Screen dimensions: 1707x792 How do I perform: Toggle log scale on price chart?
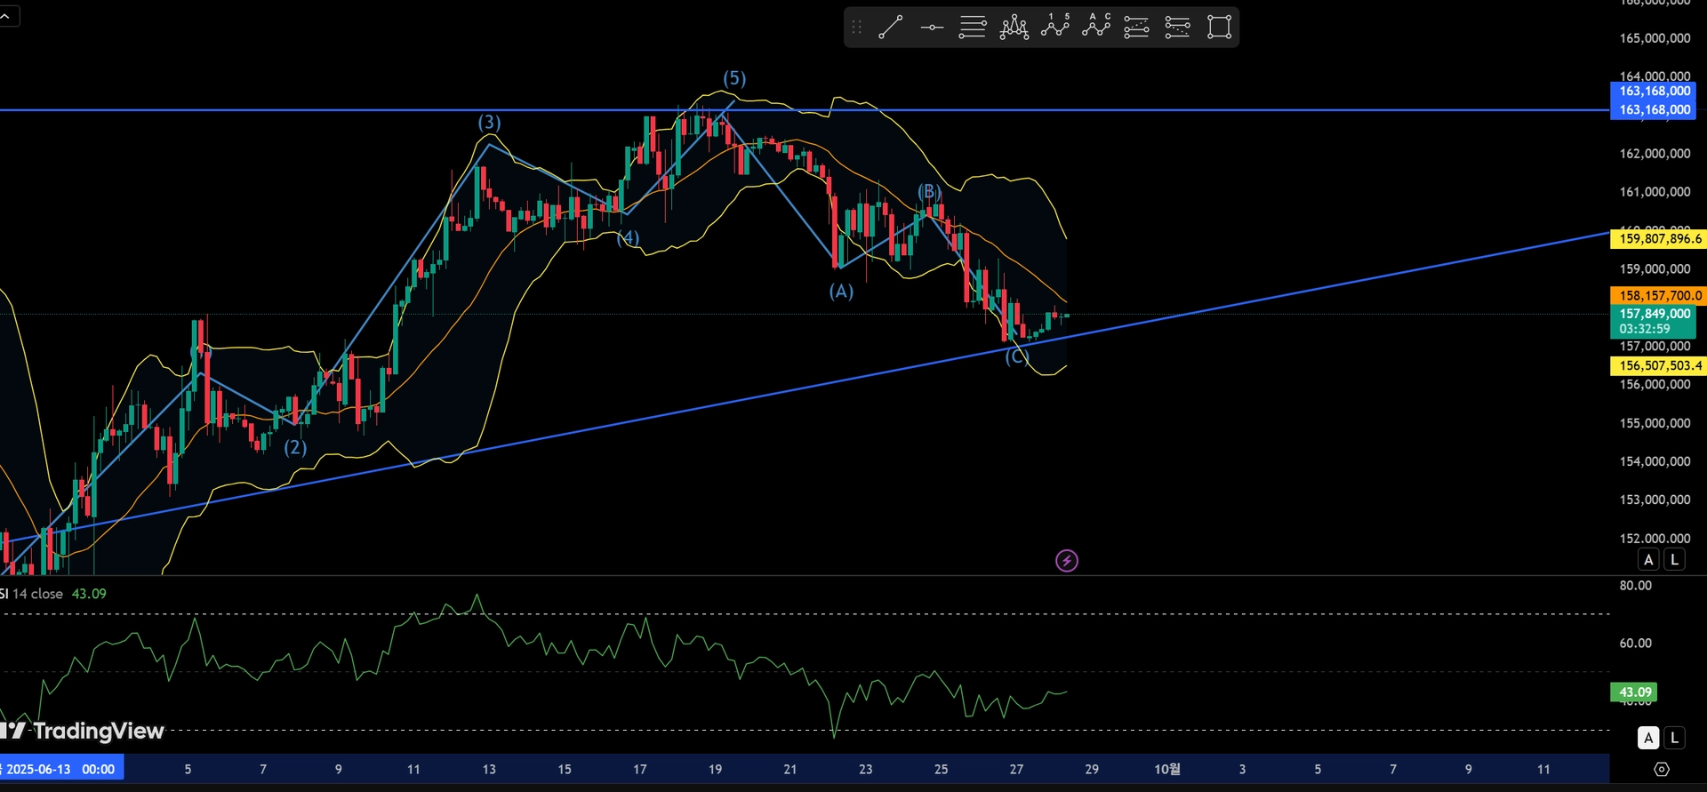point(1675,559)
